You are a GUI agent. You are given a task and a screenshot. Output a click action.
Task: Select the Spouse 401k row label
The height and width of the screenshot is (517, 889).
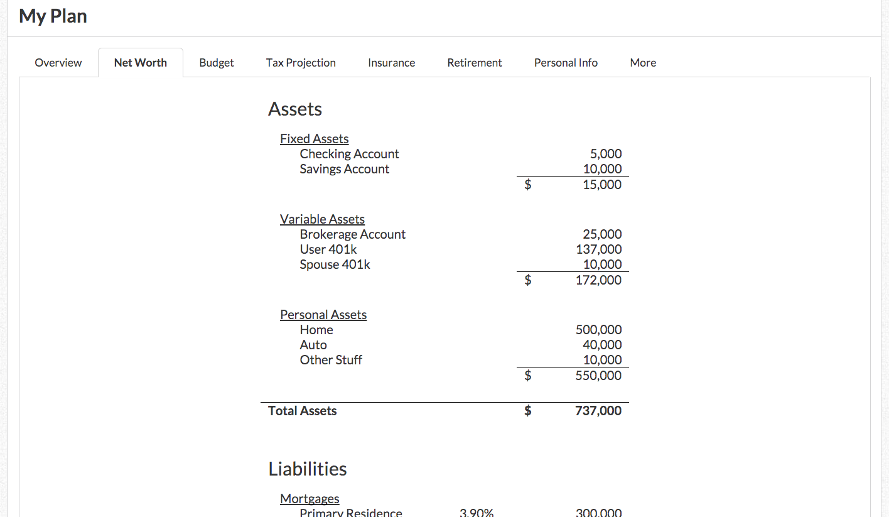(335, 264)
